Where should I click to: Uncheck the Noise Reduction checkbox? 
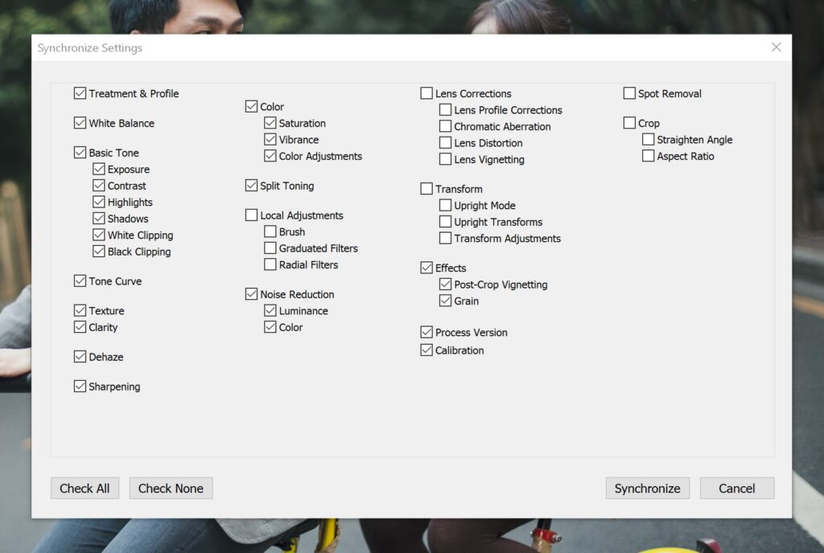click(x=251, y=294)
